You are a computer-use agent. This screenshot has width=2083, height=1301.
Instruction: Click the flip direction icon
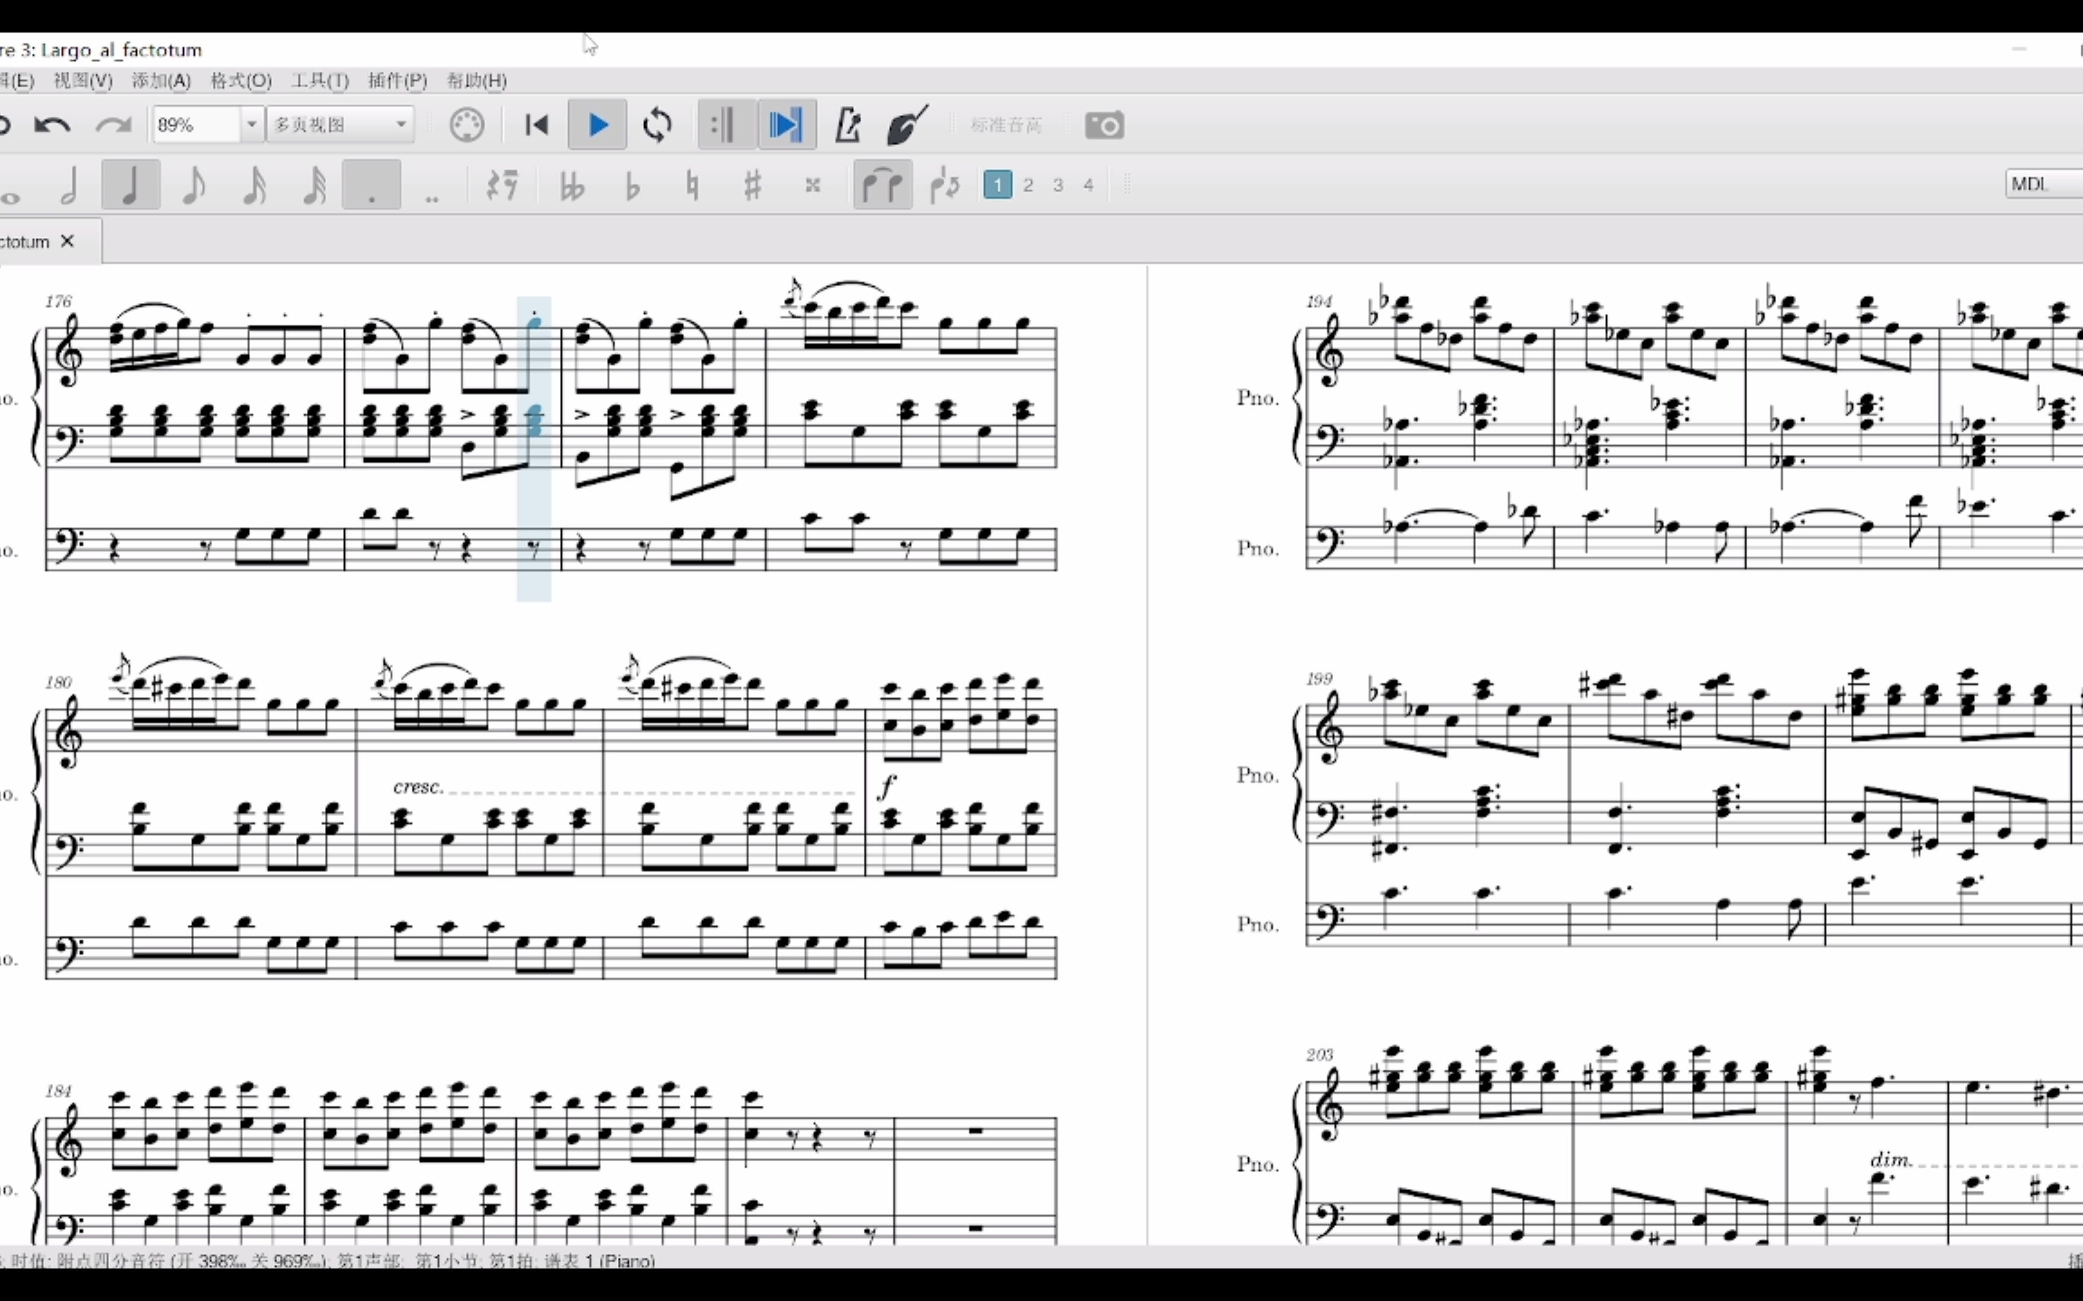click(x=945, y=185)
